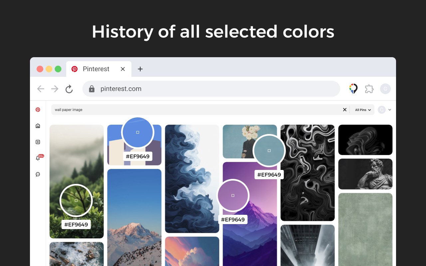Expand the All Pins dropdown
This screenshot has height=266, width=426.
pos(363,110)
